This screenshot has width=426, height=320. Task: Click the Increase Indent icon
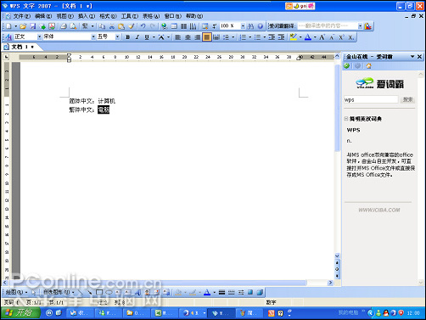(281, 37)
